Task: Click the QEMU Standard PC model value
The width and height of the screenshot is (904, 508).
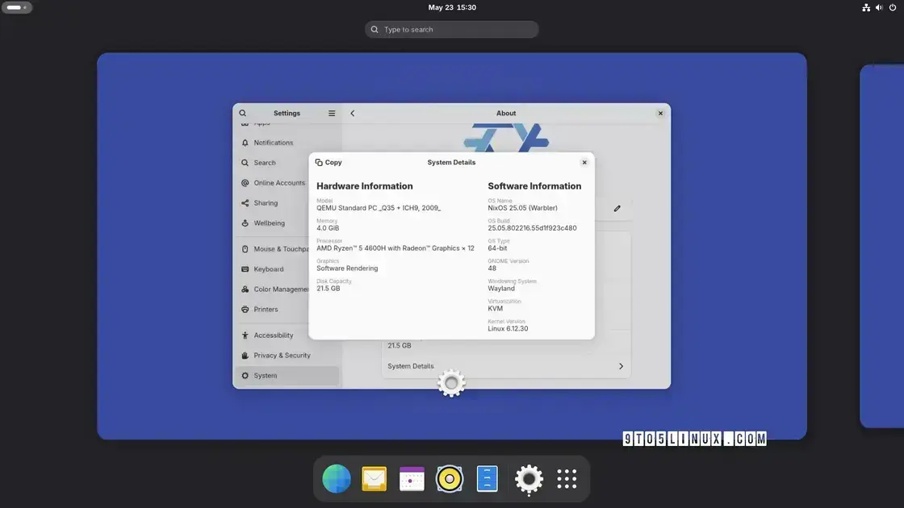Action: (x=379, y=208)
